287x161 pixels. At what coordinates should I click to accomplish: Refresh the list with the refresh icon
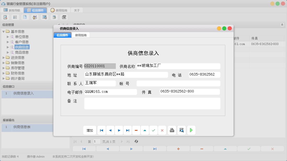pyautogui.click(x=136, y=141)
